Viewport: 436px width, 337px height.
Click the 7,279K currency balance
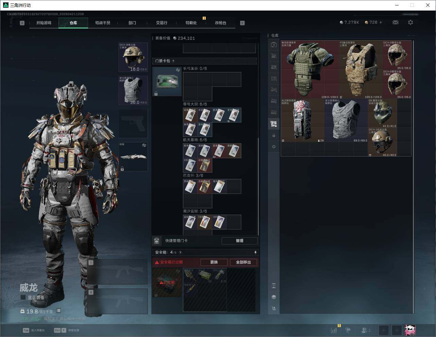(349, 22)
